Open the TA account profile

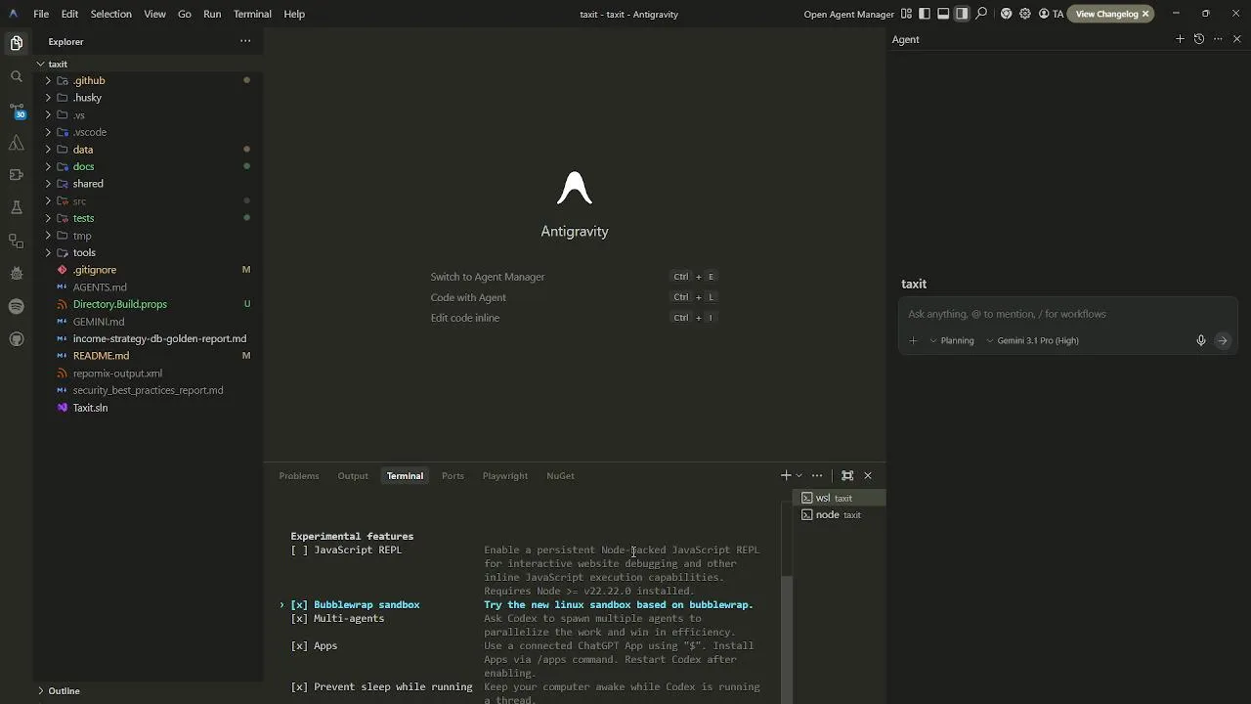click(x=1051, y=14)
